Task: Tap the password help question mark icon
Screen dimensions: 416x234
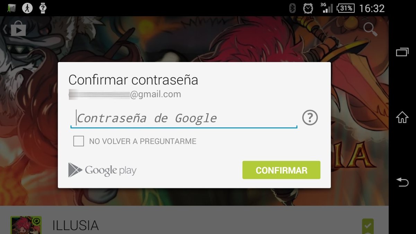Action: coord(310,118)
